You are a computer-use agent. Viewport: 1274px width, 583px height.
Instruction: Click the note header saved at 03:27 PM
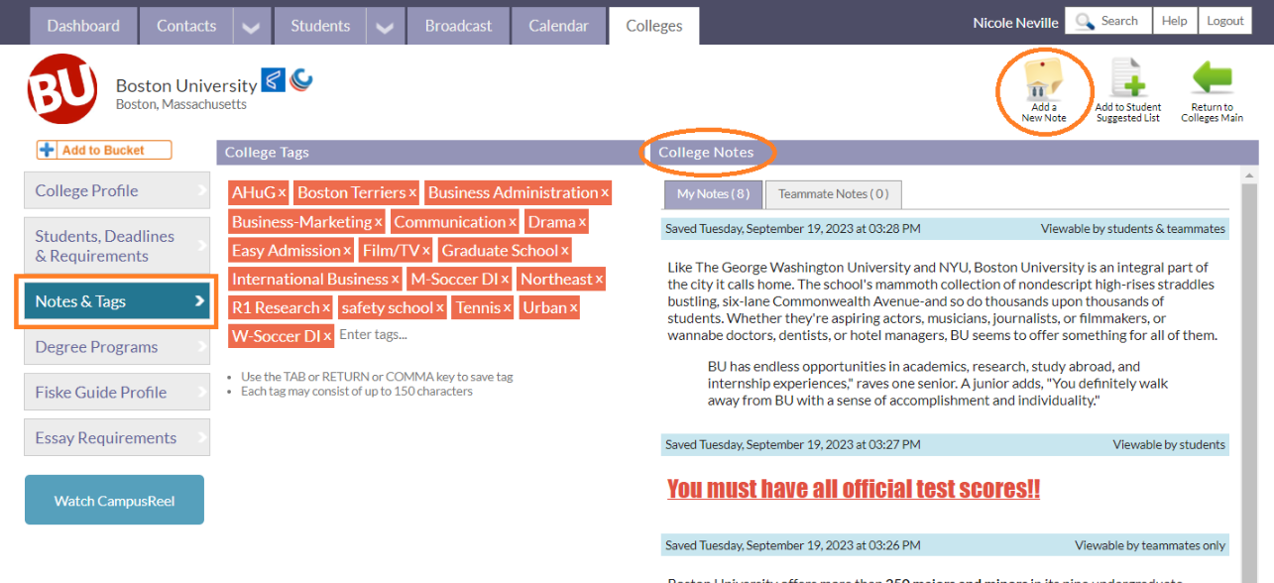pyautogui.click(x=945, y=445)
